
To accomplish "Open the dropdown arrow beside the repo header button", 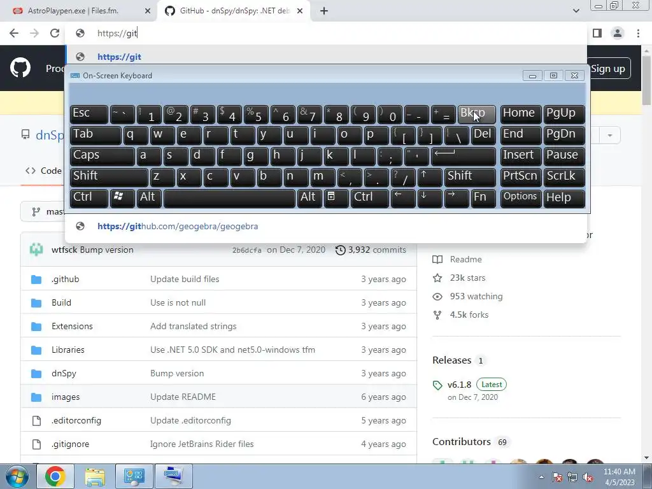I will pyautogui.click(x=609, y=135).
